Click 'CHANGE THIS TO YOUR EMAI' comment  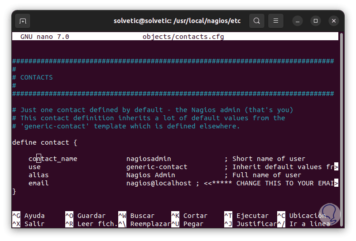tap(285, 183)
